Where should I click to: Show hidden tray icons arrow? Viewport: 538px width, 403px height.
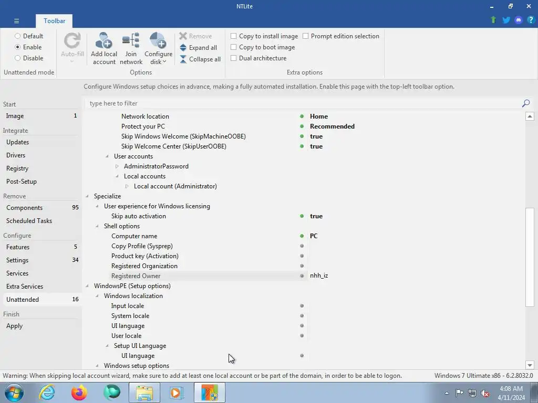[x=447, y=393]
